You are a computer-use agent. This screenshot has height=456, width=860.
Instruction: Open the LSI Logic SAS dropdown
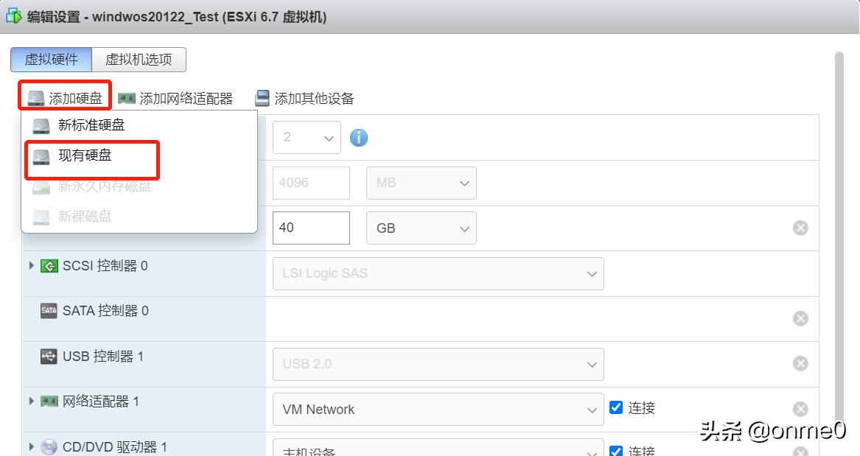(438, 273)
